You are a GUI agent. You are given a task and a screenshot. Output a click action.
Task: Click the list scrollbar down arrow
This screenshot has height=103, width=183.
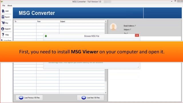click(106, 93)
